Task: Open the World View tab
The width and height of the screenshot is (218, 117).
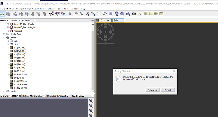Action: click(78, 96)
